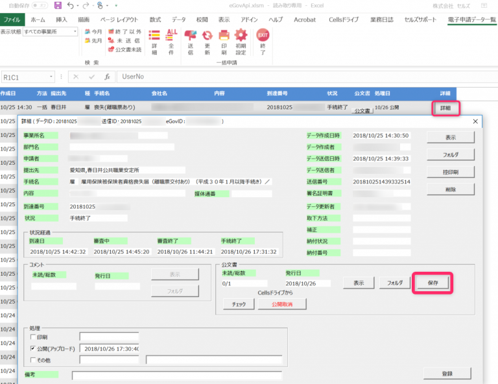Close the 詳細 dialog with the X
This screenshot has width=498, height=384.
[x=475, y=121]
